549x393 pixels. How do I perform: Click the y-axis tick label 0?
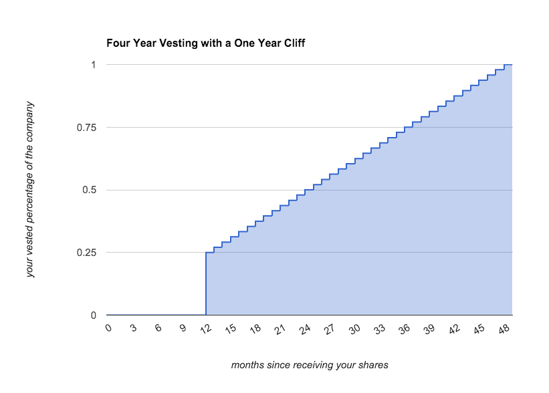[x=94, y=315]
